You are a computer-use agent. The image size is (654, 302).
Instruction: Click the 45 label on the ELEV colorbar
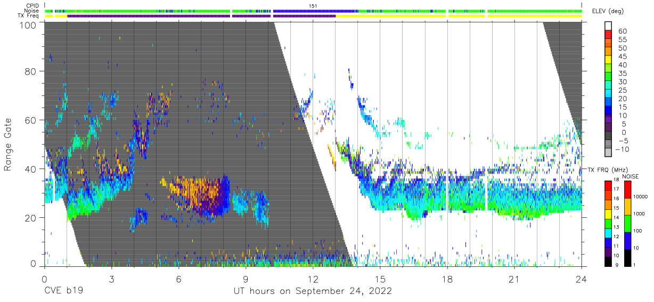623,57
